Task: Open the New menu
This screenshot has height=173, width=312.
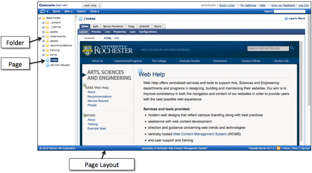Action: pyautogui.click(x=69, y=11)
